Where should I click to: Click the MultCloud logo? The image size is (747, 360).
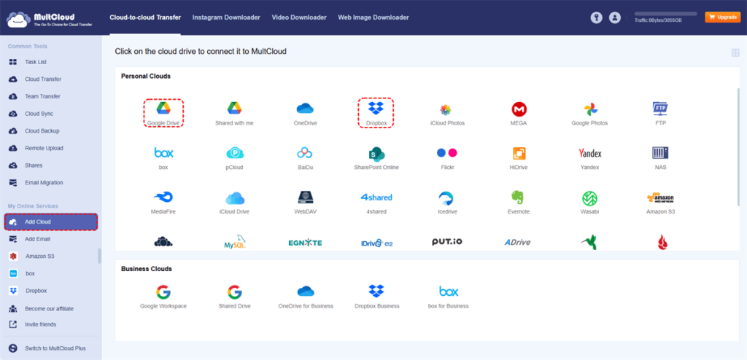point(50,18)
